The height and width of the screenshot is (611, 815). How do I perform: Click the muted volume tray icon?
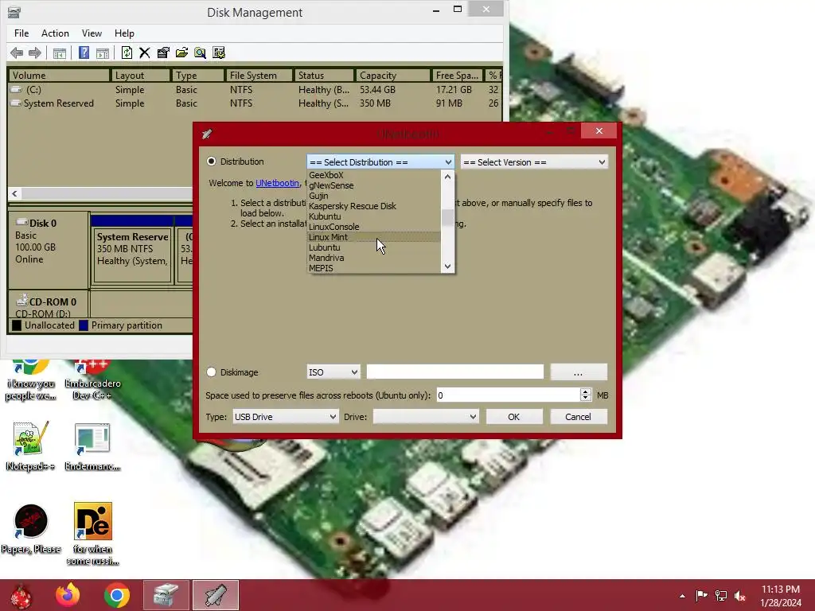tap(740, 596)
